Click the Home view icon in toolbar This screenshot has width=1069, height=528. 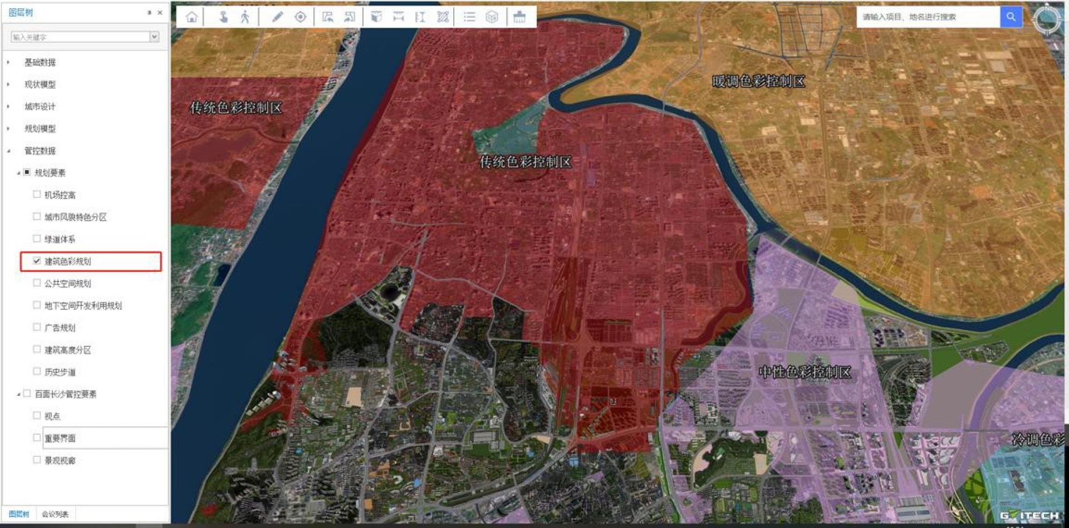(x=192, y=17)
